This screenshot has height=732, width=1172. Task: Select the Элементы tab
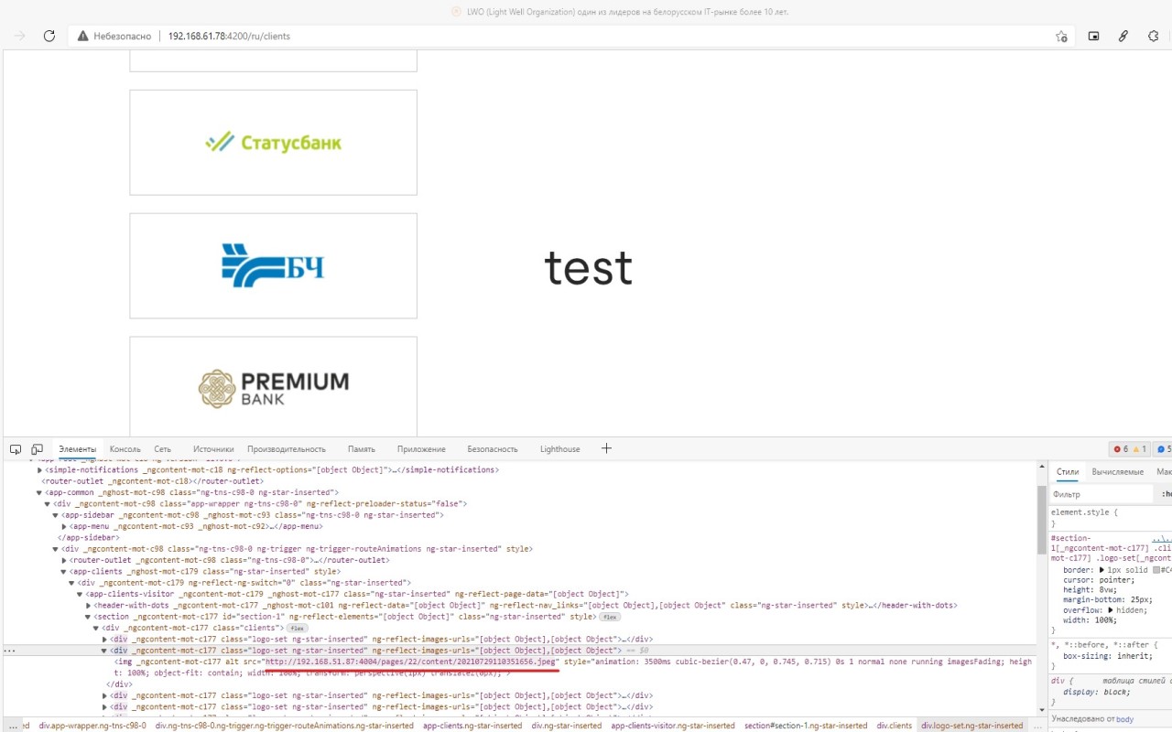tap(77, 449)
